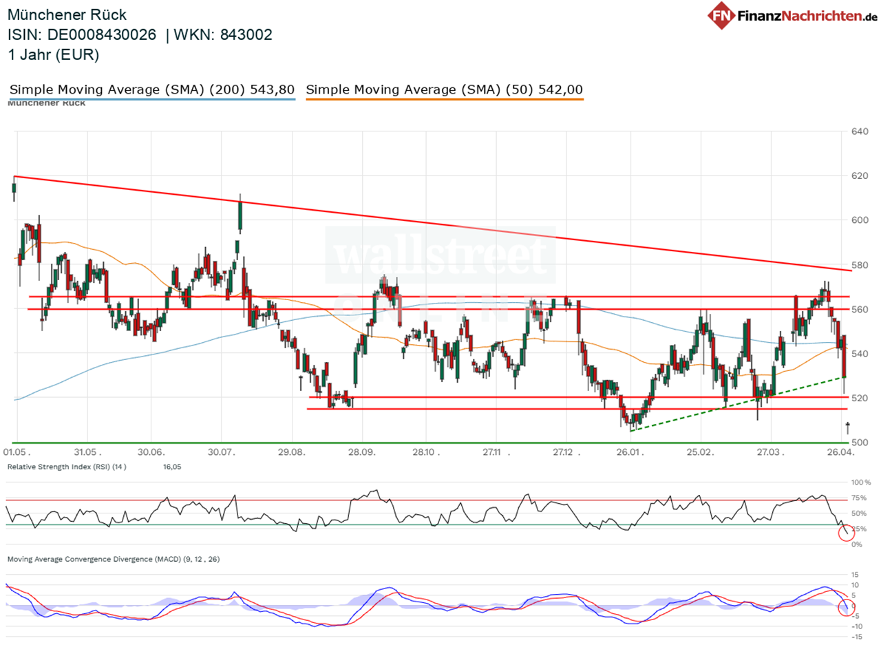This screenshot has height=647, width=881.
Task: Click the SMA (50) 542,00 legend entry
Action: [x=445, y=89]
